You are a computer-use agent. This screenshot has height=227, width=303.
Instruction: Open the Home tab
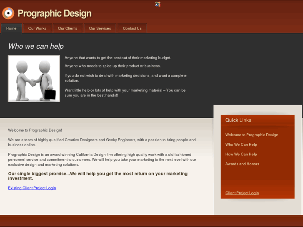(x=11, y=28)
